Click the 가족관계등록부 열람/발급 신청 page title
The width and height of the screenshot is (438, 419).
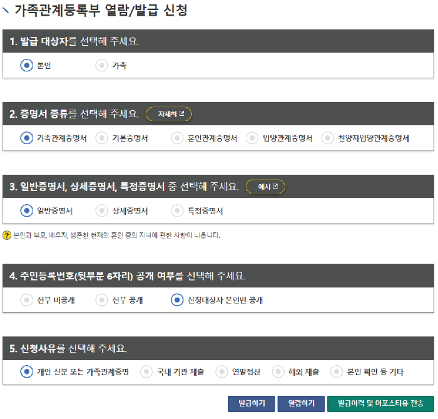(x=101, y=11)
